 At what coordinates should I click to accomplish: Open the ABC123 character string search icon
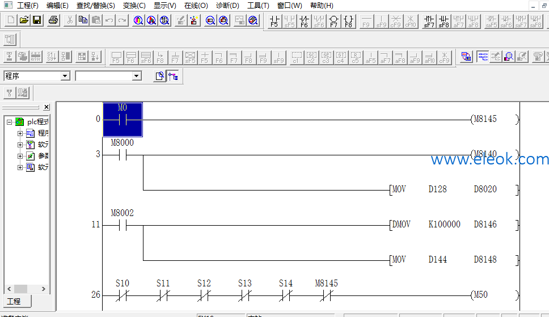(164, 20)
